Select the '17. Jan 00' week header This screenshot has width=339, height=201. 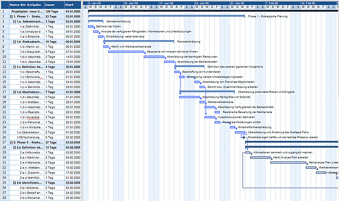tap(176, 3)
